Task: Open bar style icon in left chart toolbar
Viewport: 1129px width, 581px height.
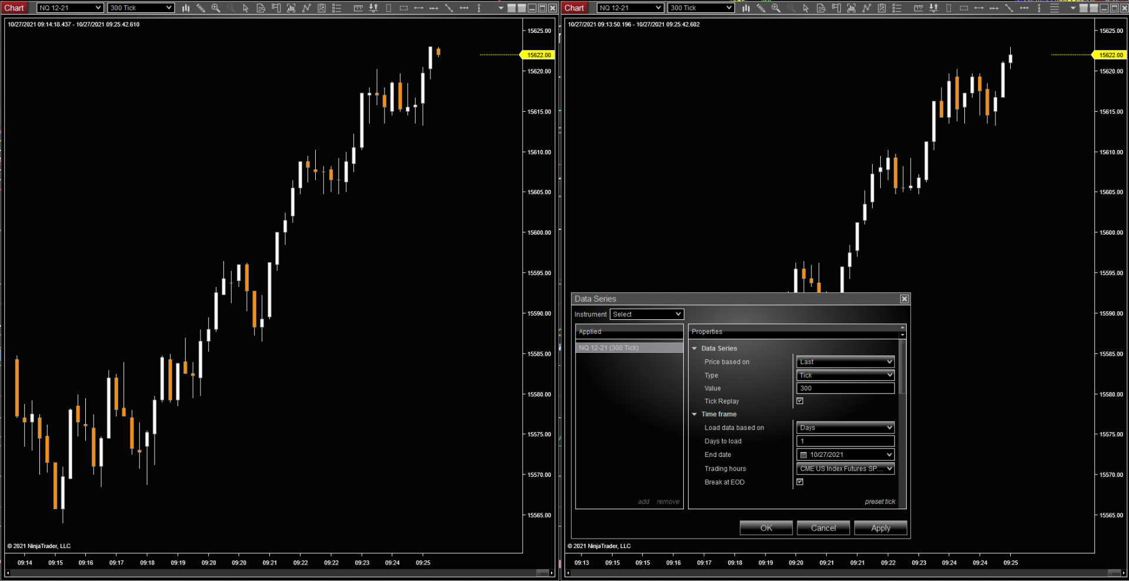Action: [186, 8]
